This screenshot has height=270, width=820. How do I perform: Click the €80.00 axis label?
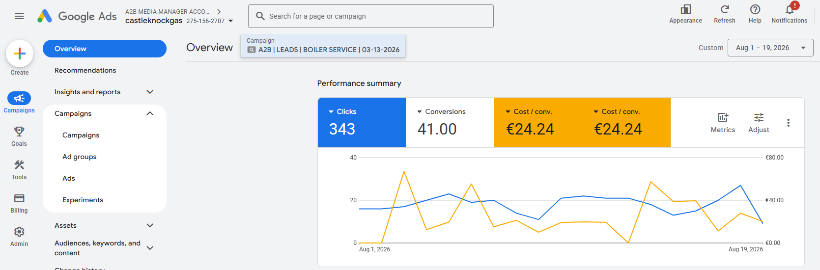point(774,158)
